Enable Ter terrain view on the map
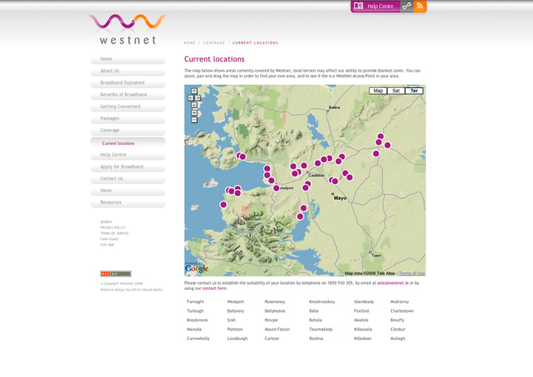This screenshot has height=377, width=533. tap(414, 91)
